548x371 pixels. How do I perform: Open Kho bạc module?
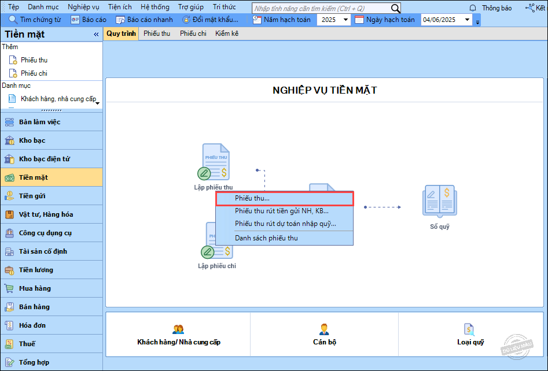(x=52, y=140)
